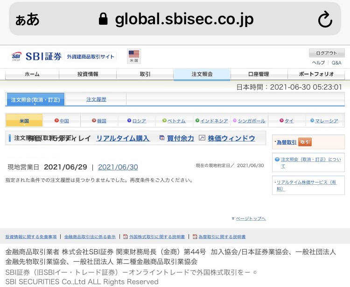
Task: Open 注文照会（取消・訂正）について link
Action: click(311, 162)
